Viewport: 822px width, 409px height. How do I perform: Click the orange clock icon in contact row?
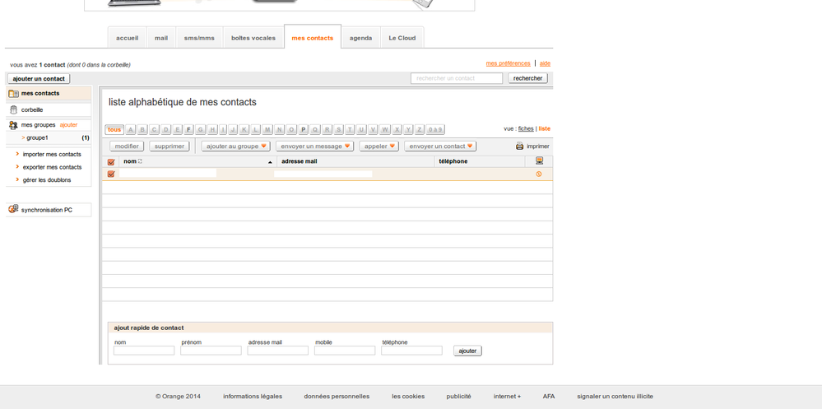(x=539, y=174)
